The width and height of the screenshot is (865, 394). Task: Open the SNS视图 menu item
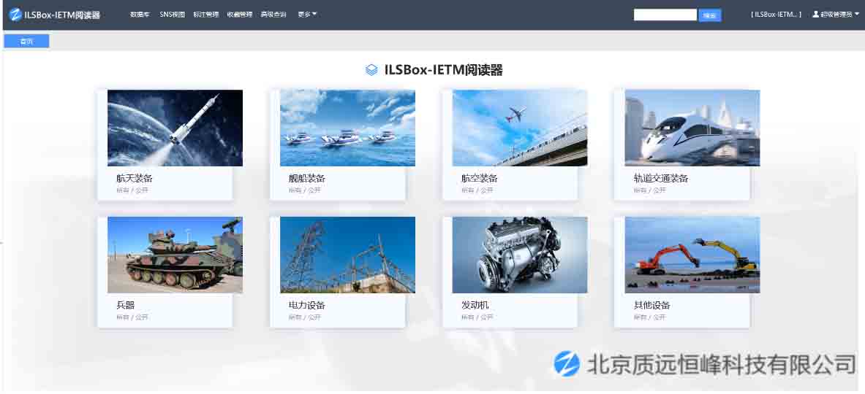[x=172, y=15]
